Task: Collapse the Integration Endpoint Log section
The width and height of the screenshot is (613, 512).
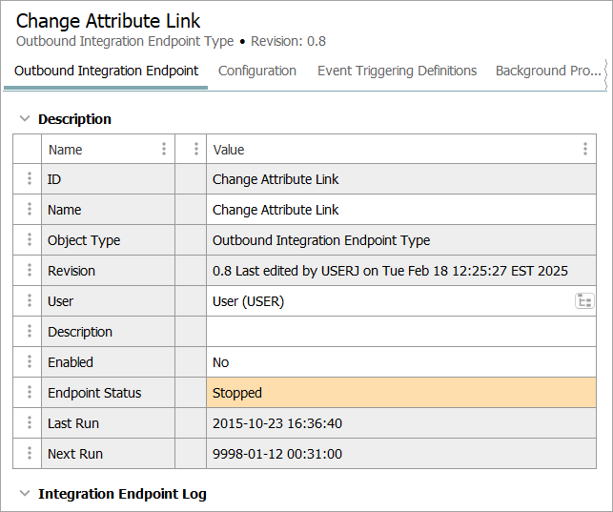Action: pos(25,494)
